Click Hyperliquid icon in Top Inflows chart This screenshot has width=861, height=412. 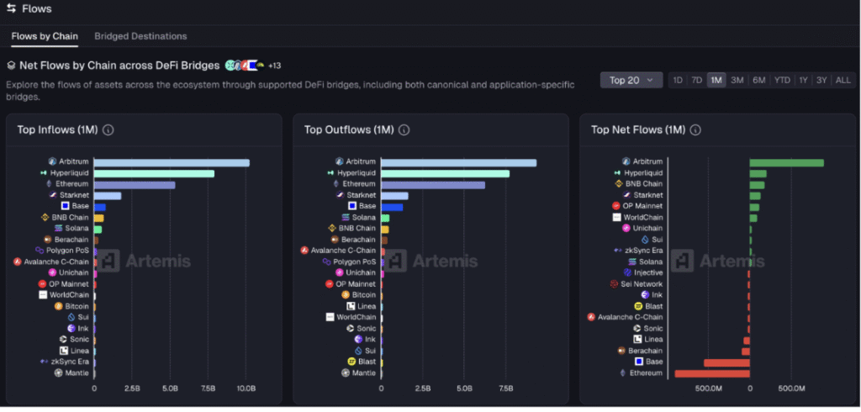44,172
